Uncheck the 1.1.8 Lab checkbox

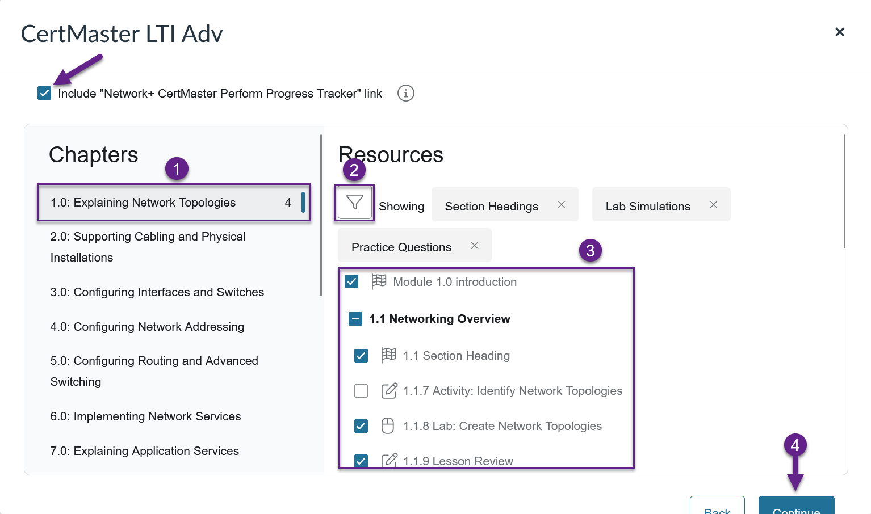361,426
